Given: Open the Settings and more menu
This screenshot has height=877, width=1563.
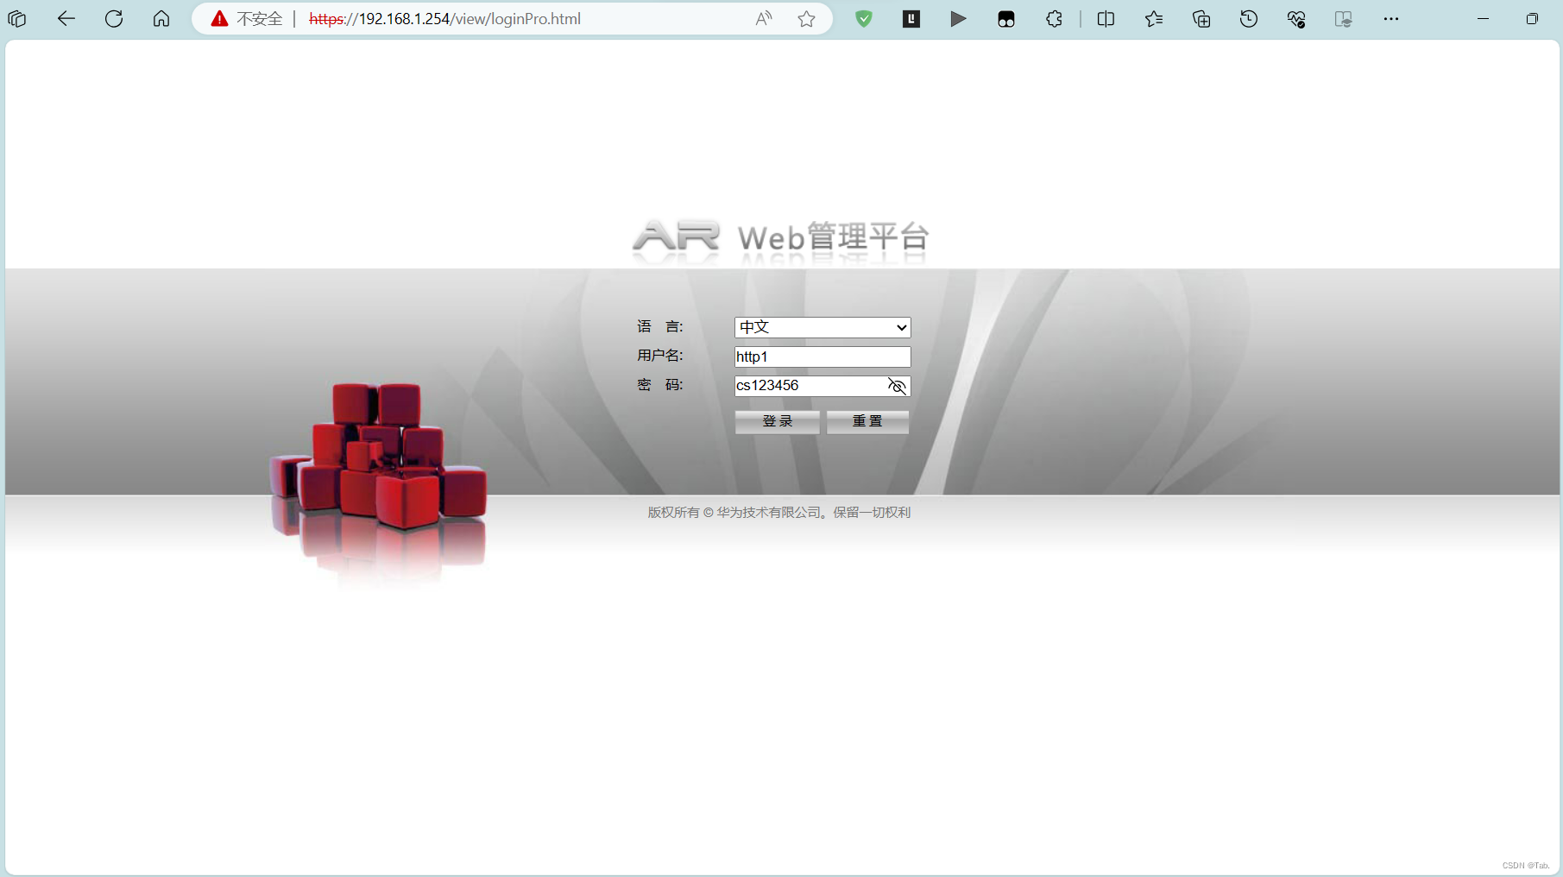Looking at the screenshot, I should pos(1391,19).
